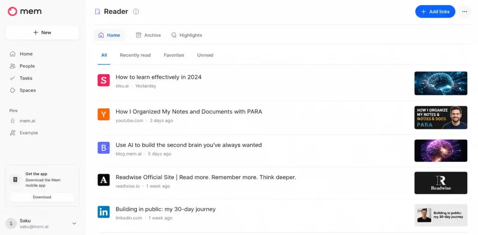This screenshot has height=235, width=478.
Task: Click the Home sidebar house icon
Action: (13, 54)
